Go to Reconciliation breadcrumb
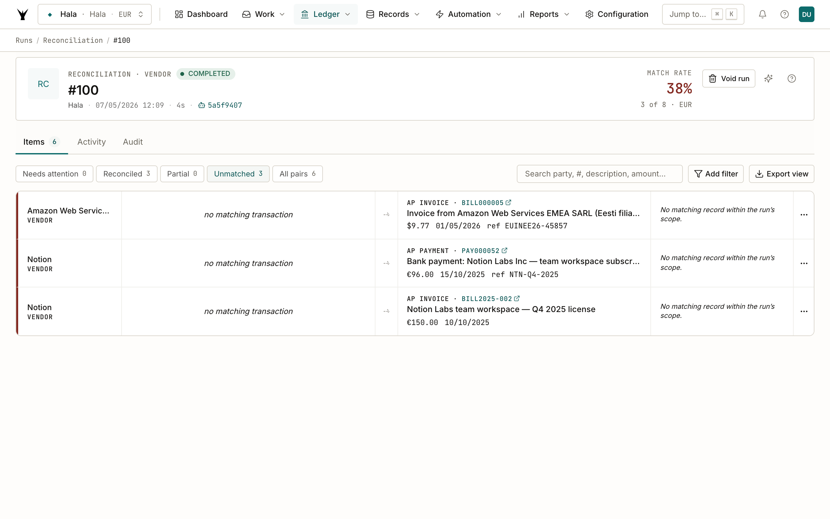830x519 pixels. pyautogui.click(x=73, y=41)
